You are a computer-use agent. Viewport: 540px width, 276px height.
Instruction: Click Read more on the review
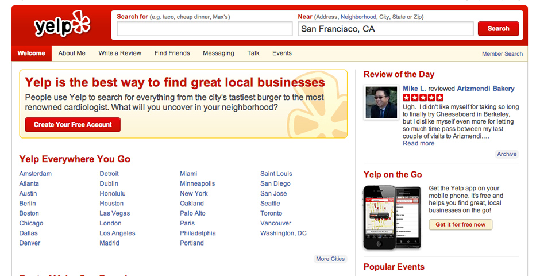coord(418,143)
